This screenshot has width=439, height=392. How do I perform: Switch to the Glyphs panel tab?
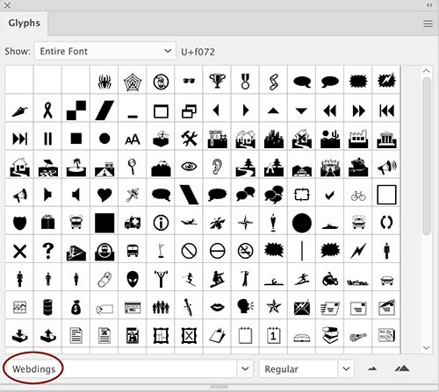(x=24, y=23)
